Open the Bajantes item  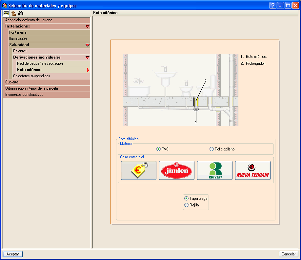(x=51, y=51)
